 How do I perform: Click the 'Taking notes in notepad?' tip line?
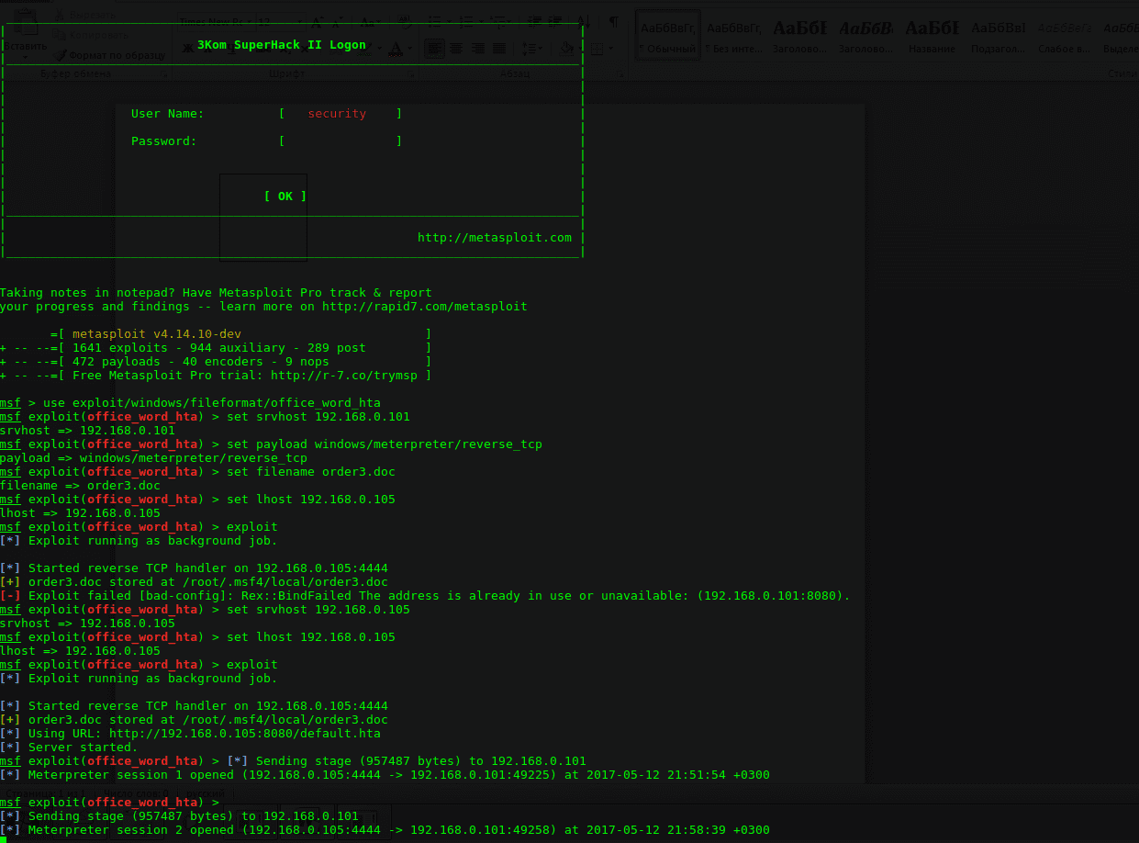coord(216,293)
